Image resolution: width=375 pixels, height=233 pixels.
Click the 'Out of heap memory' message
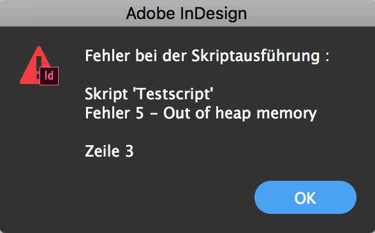coord(240,113)
